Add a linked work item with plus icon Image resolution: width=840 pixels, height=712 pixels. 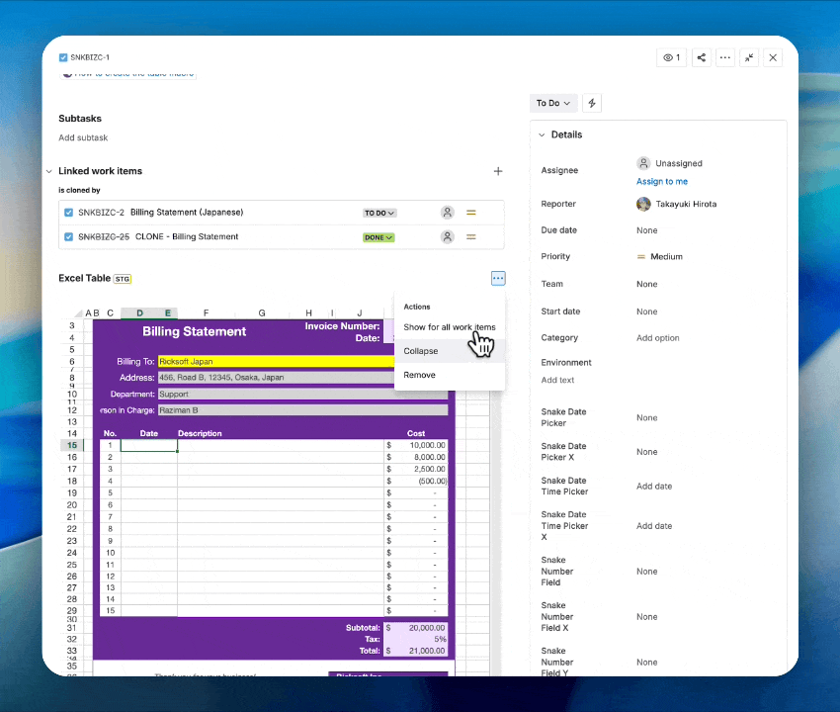[x=498, y=171]
